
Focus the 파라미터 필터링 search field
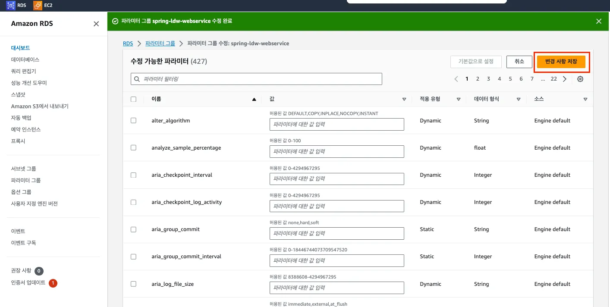pos(256,79)
